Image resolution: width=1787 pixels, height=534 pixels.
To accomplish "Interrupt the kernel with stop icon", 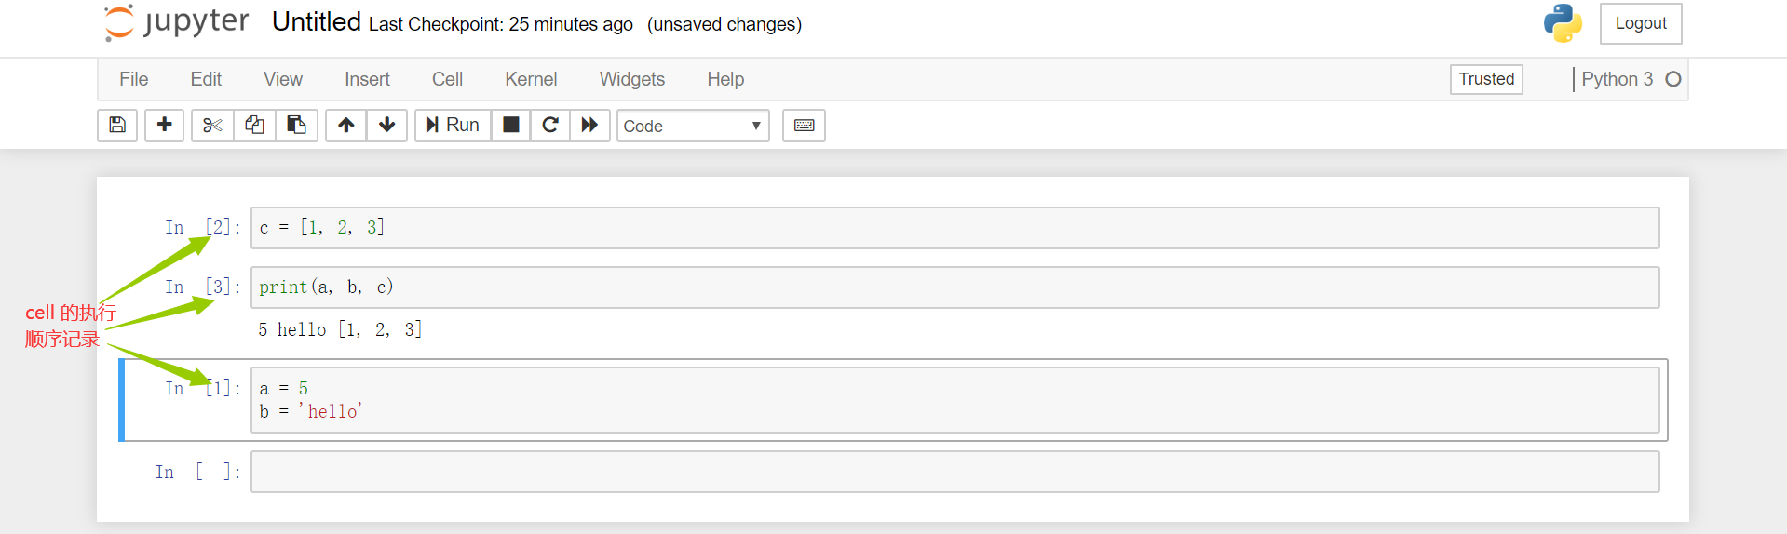I will pos(511,125).
